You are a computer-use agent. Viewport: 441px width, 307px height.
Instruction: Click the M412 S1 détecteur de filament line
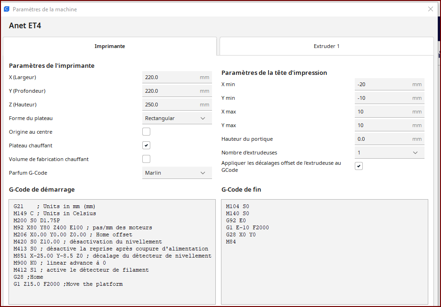(81, 270)
